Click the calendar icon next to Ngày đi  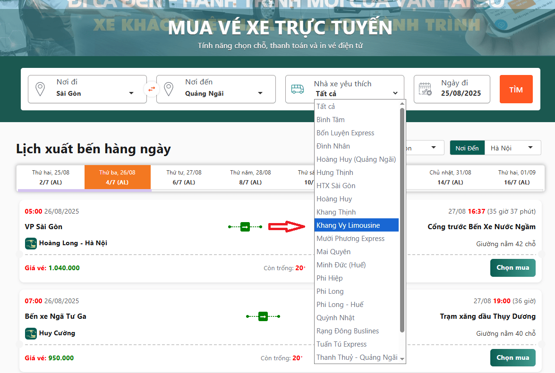pyautogui.click(x=426, y=89)
